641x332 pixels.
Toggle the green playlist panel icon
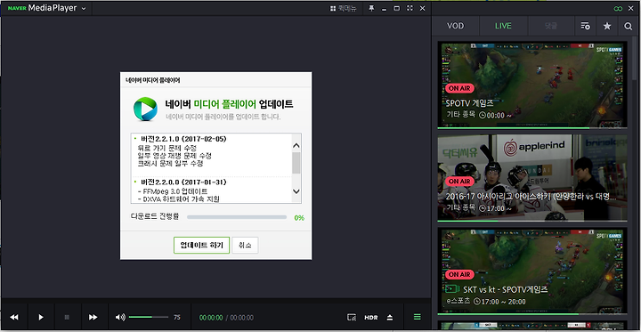pyautogui.click(x=417, y=317)
